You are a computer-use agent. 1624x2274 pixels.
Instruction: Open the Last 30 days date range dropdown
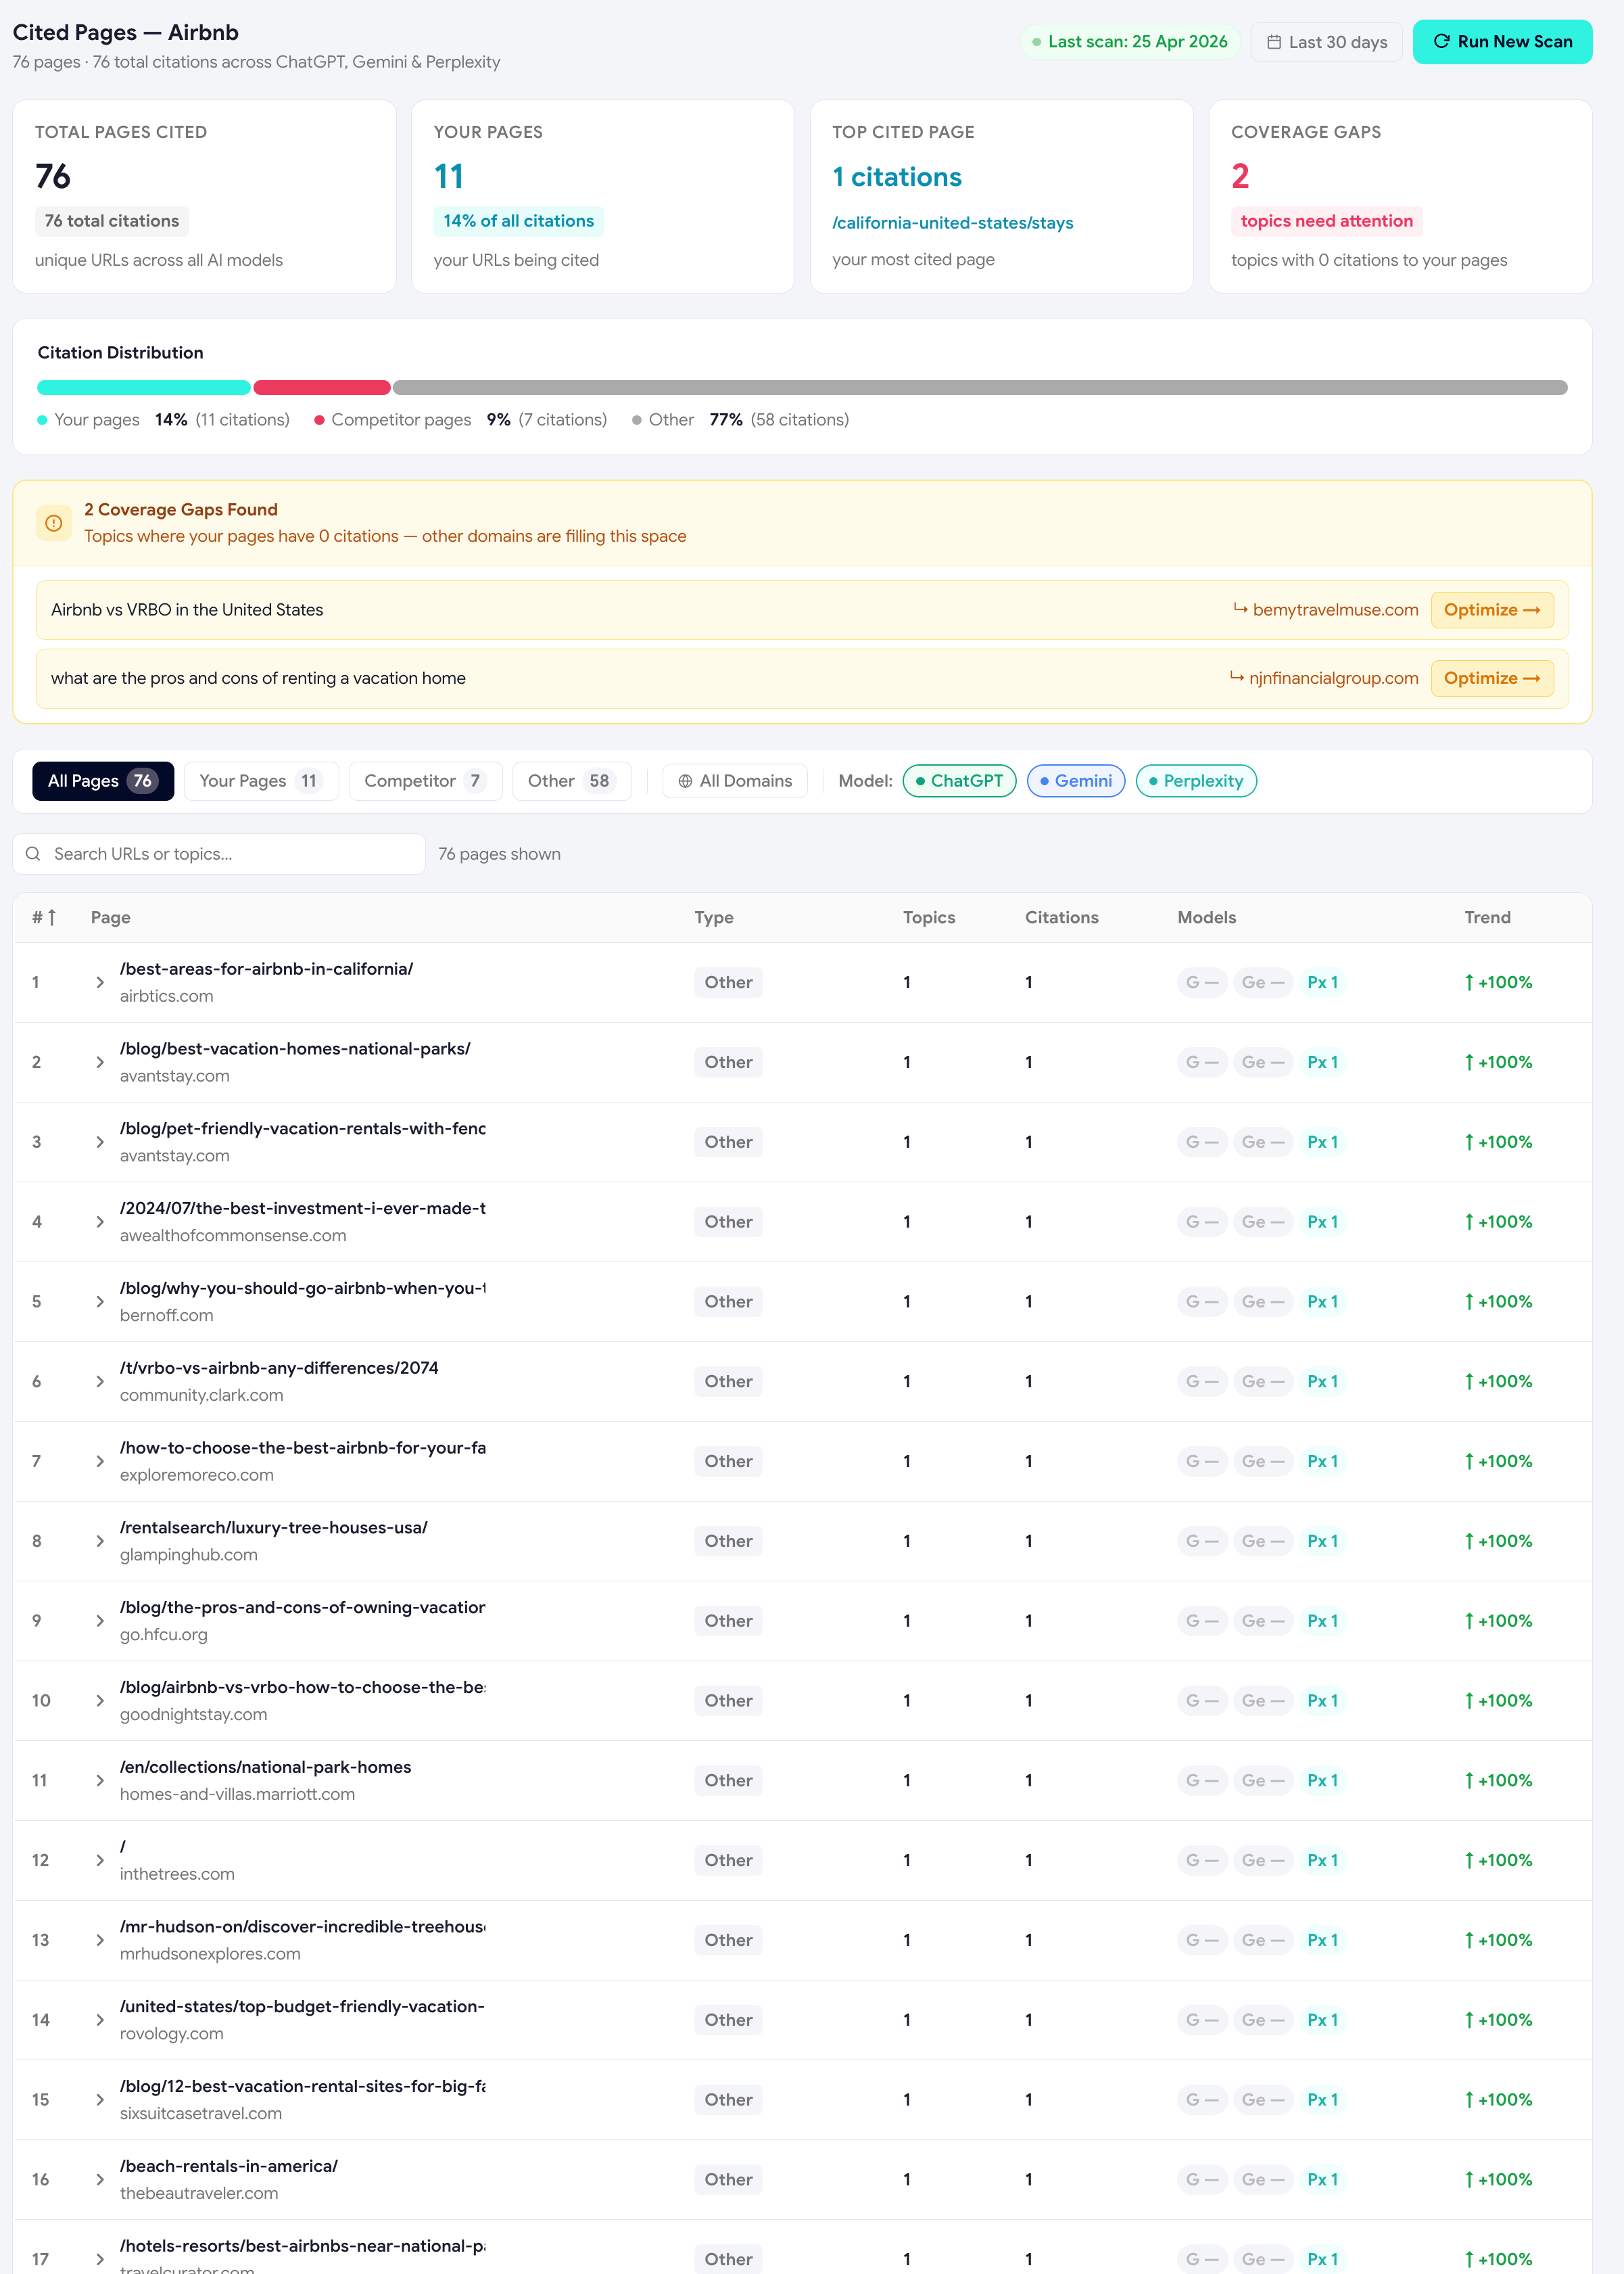[x=1326, y=42]
